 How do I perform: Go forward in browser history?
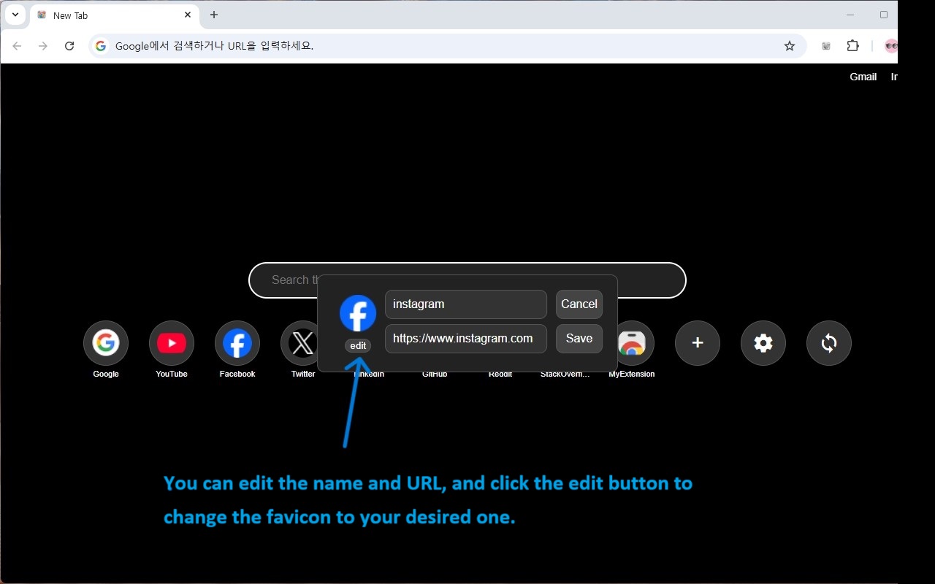tap(43, 46)
